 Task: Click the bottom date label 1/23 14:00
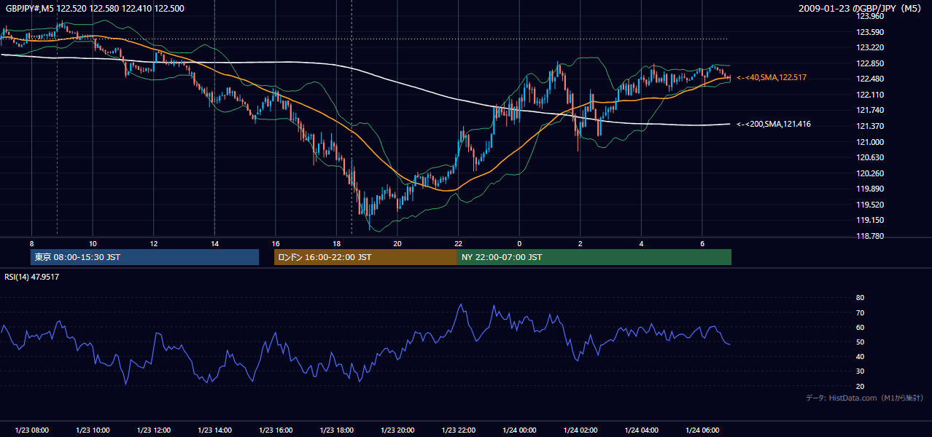coord(214,430)
